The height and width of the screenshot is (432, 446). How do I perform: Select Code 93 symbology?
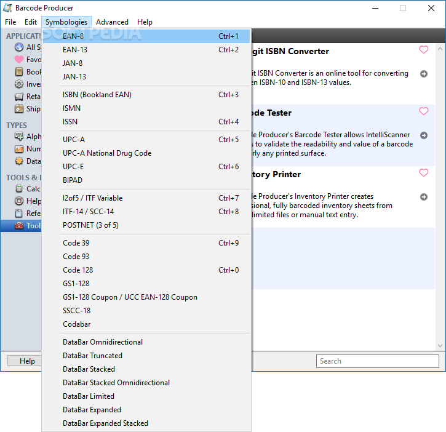(x=146, y=257)
